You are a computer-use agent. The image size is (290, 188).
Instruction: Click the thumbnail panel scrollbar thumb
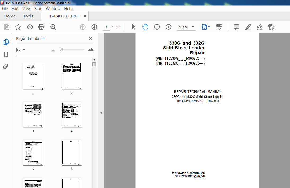pos(94,65)
